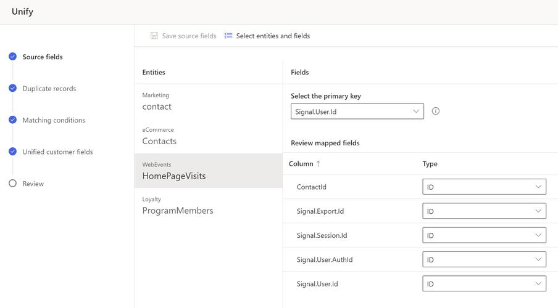The width and height of the screenshot is (558, 308).
Task: Click the Save source fields disk icon
Action: [154, 36]
